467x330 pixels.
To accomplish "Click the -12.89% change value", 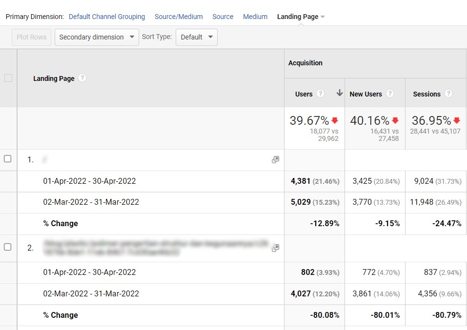I will [325, 223].
